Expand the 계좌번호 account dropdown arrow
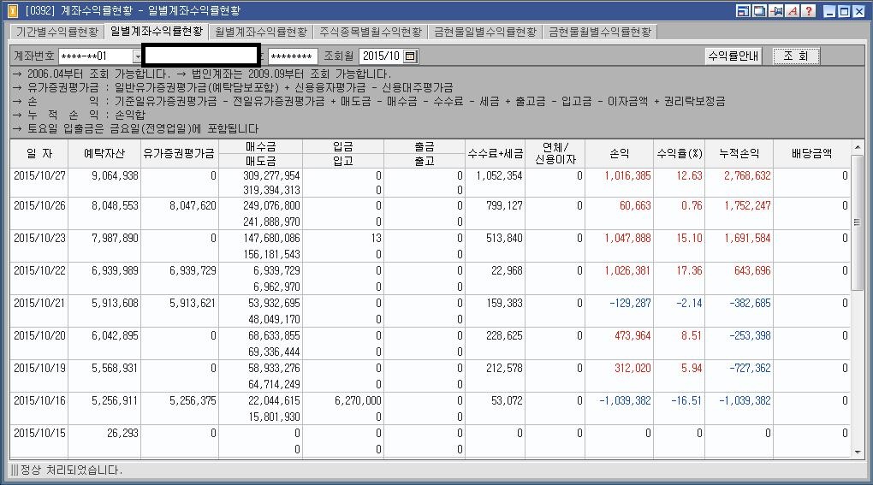The width and height of the screenshot is (873, 485). 137,56
